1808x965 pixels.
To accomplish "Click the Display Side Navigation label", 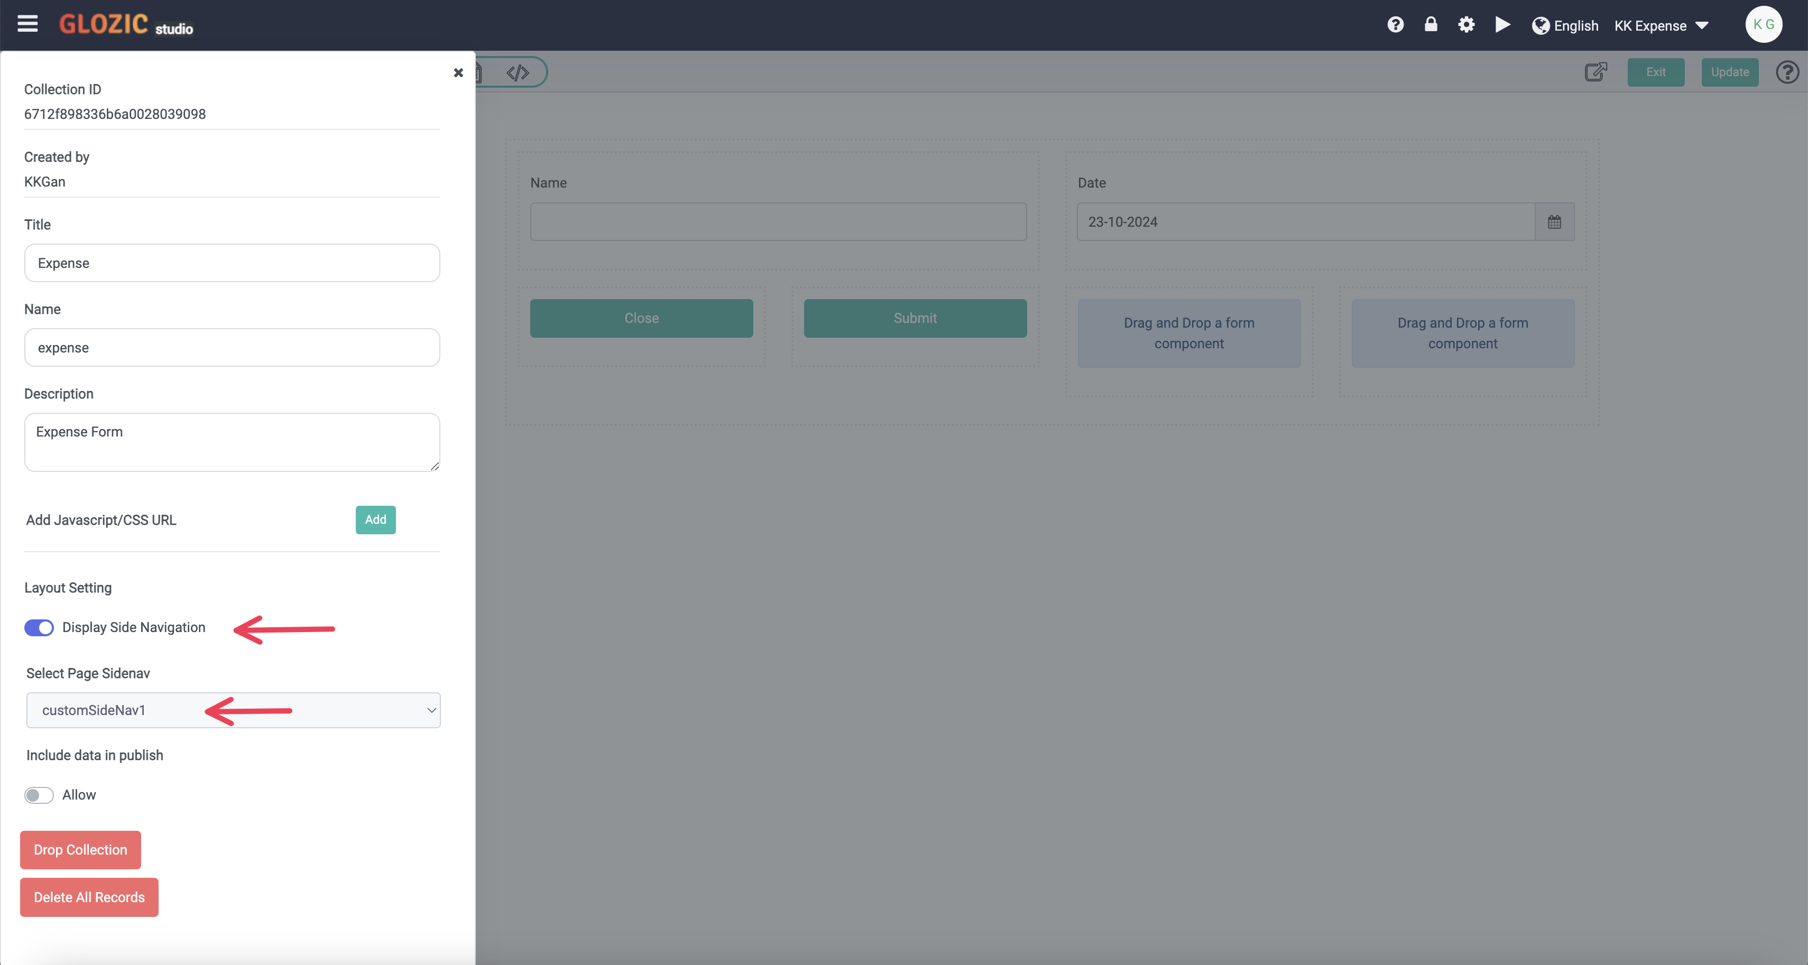I will click(134, 627).
